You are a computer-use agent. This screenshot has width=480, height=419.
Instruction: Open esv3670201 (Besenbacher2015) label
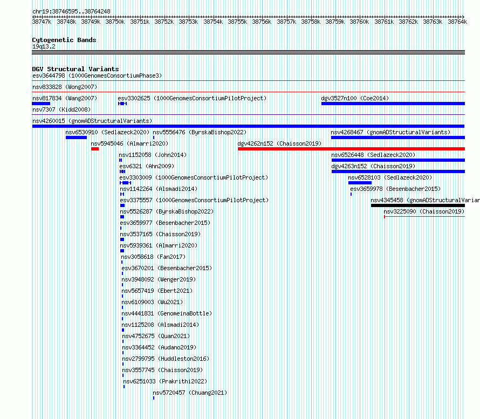coord(167,268)
